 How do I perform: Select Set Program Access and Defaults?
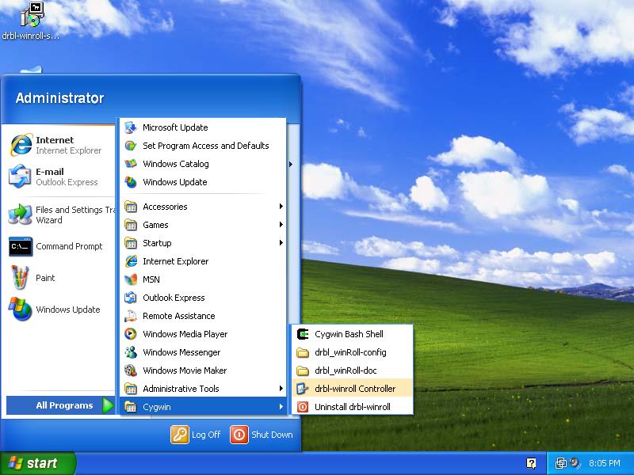(x=205, y=146)
